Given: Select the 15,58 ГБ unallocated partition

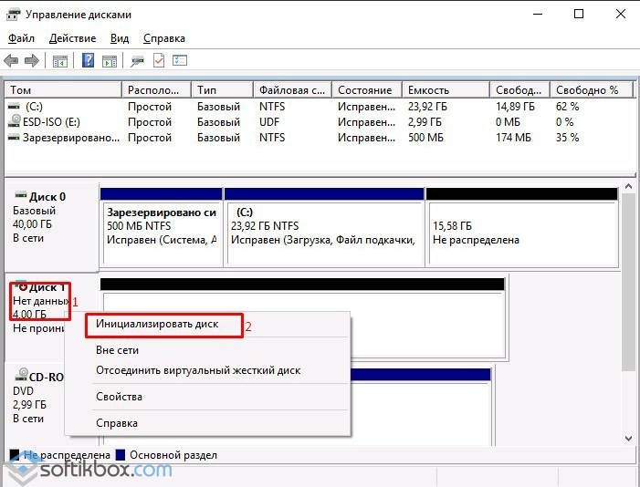Looking at the screenshot, I should 520,233.
